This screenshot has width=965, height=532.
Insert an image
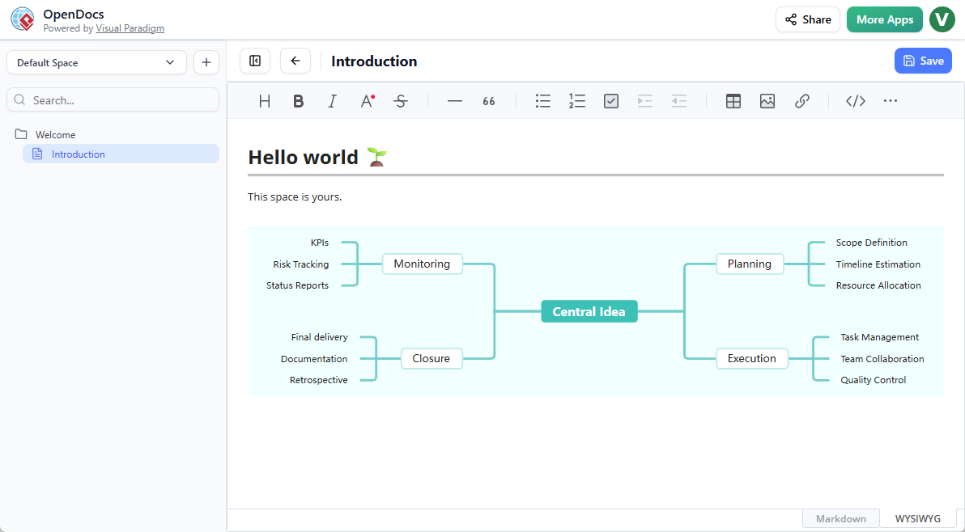pyautogui.click(x=767, y=100)
